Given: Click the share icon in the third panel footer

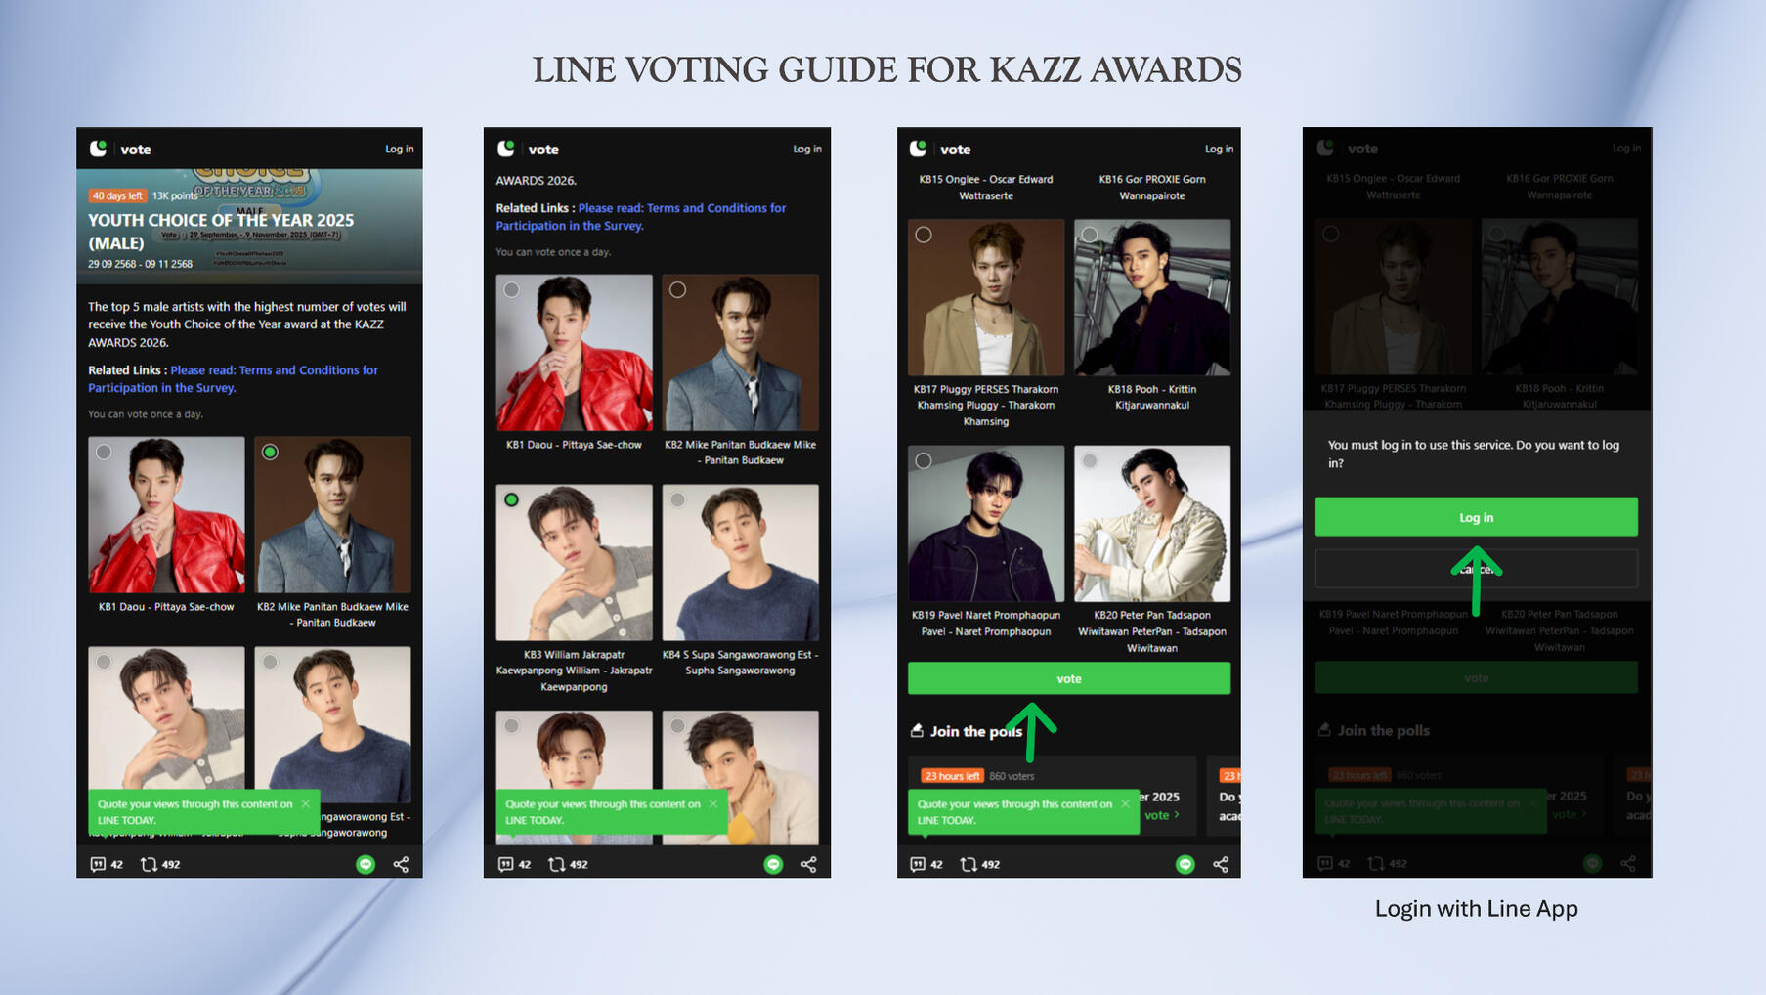Looking at the screenshot, I should [x=1221, y=864].
